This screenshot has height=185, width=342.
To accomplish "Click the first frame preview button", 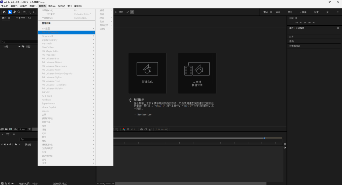I will click(297, 22).
